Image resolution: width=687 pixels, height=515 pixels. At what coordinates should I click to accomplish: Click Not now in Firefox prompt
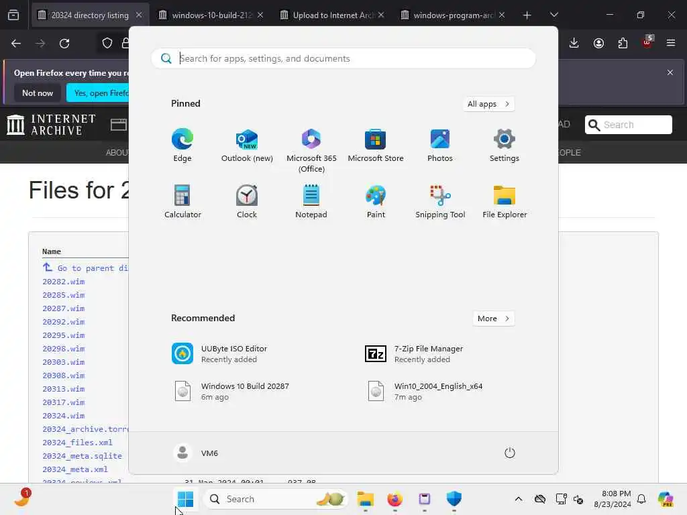38,93
